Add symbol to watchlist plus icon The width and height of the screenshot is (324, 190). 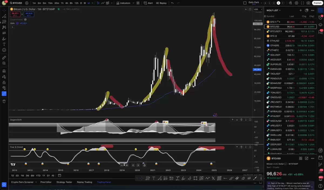pyautogui.click(x=301, y=10)
